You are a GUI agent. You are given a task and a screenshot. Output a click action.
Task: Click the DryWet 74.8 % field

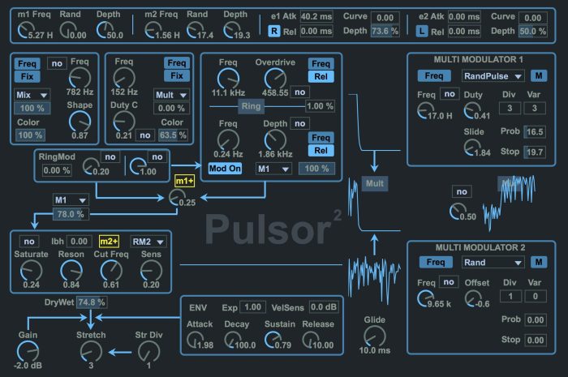[x=91, y=302]
